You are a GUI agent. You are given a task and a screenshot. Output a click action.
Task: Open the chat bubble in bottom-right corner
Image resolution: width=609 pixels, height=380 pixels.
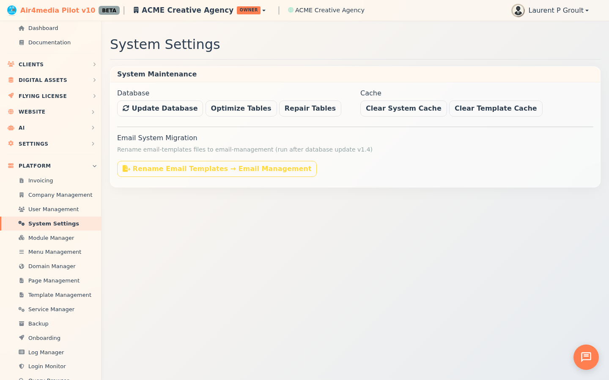click(x=586, y=357)
